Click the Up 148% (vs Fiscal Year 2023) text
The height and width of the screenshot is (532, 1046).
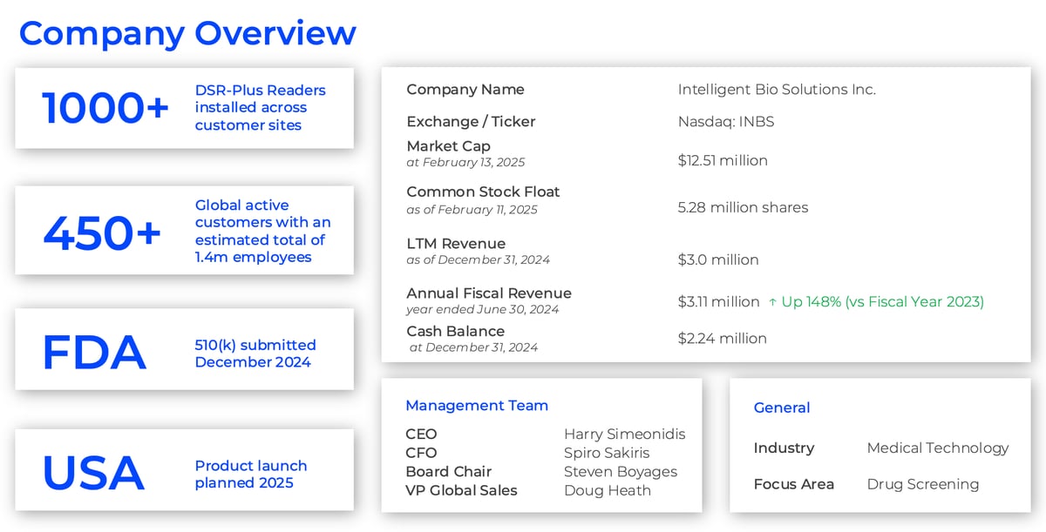pyautogui.click(x=882, y=302)
